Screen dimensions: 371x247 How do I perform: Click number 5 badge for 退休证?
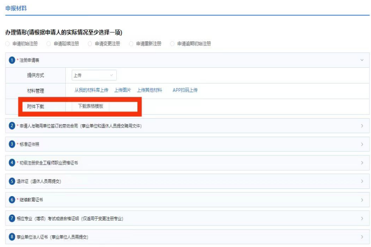click(x=12, y=181)
